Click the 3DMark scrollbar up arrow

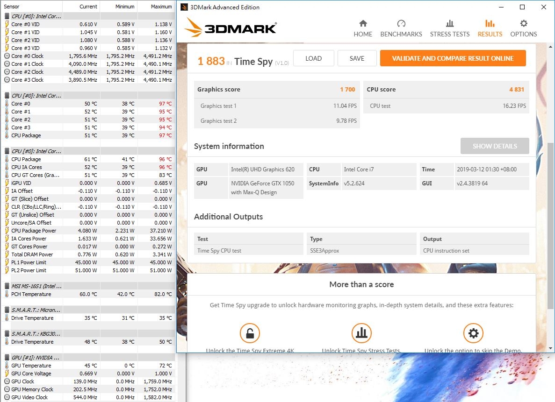(x=550, y=47)
